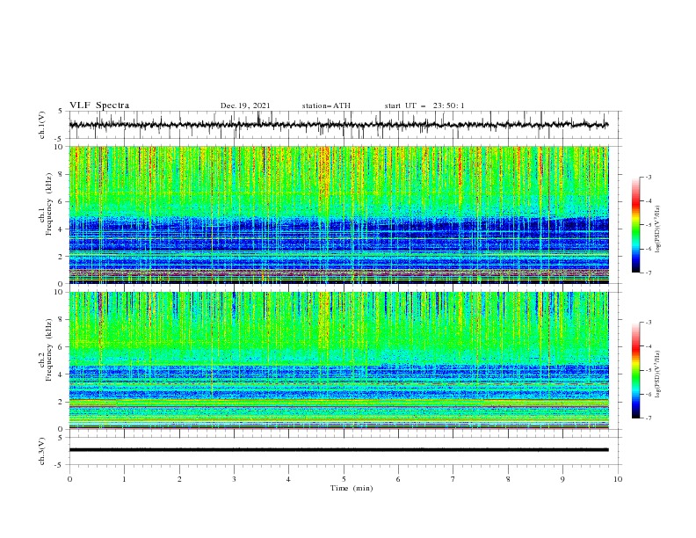This screenshot has height=538, width=696.
Task: Click the ch.2 frequency spectrogram panel
Action: pyautogui.click(x=338, y=360)
